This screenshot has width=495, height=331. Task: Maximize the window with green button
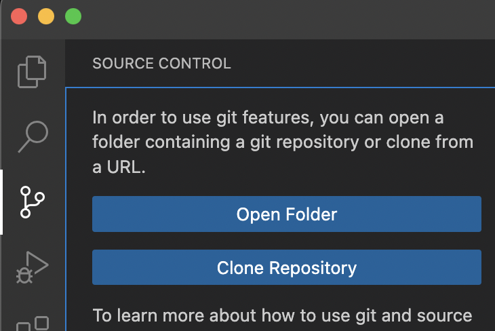coord(73,16)
